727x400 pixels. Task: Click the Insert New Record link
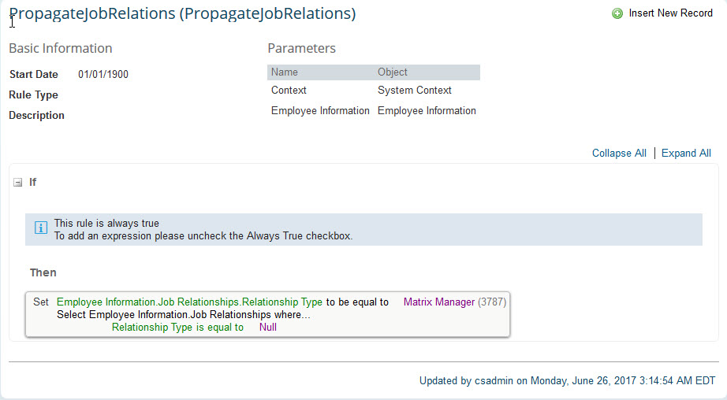(x=670, y=13)
